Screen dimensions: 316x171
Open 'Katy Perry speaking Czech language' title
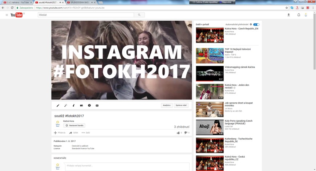click(239, 122)
